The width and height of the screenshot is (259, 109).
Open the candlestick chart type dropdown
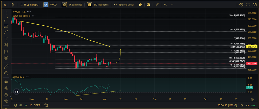click(x=13, y=5)
